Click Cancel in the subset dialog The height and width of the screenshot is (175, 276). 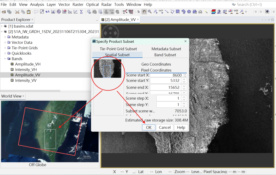pyautogui.click(x=165, y=128)
